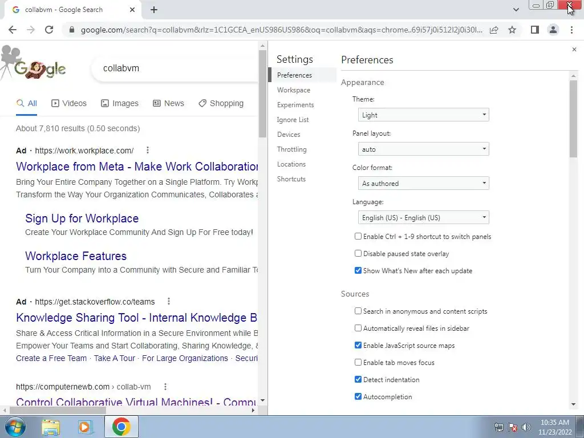
Task: Switch to Images search results
Action: click(x=120, y=104)
